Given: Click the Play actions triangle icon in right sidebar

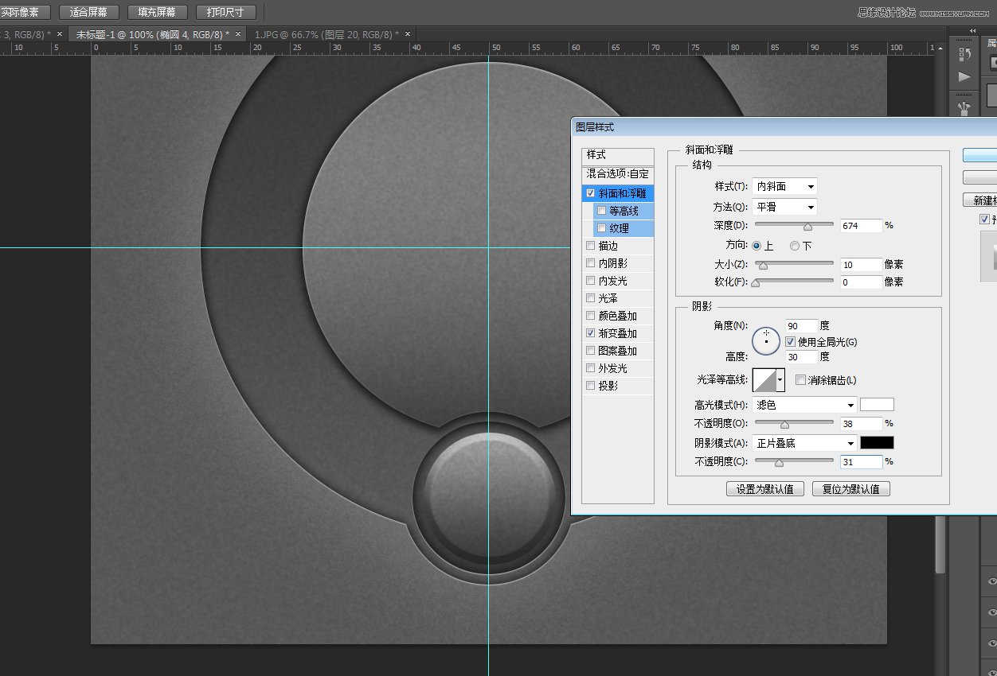Looking at the screenshot, I should pyautogui.click(x=964, y=76).
